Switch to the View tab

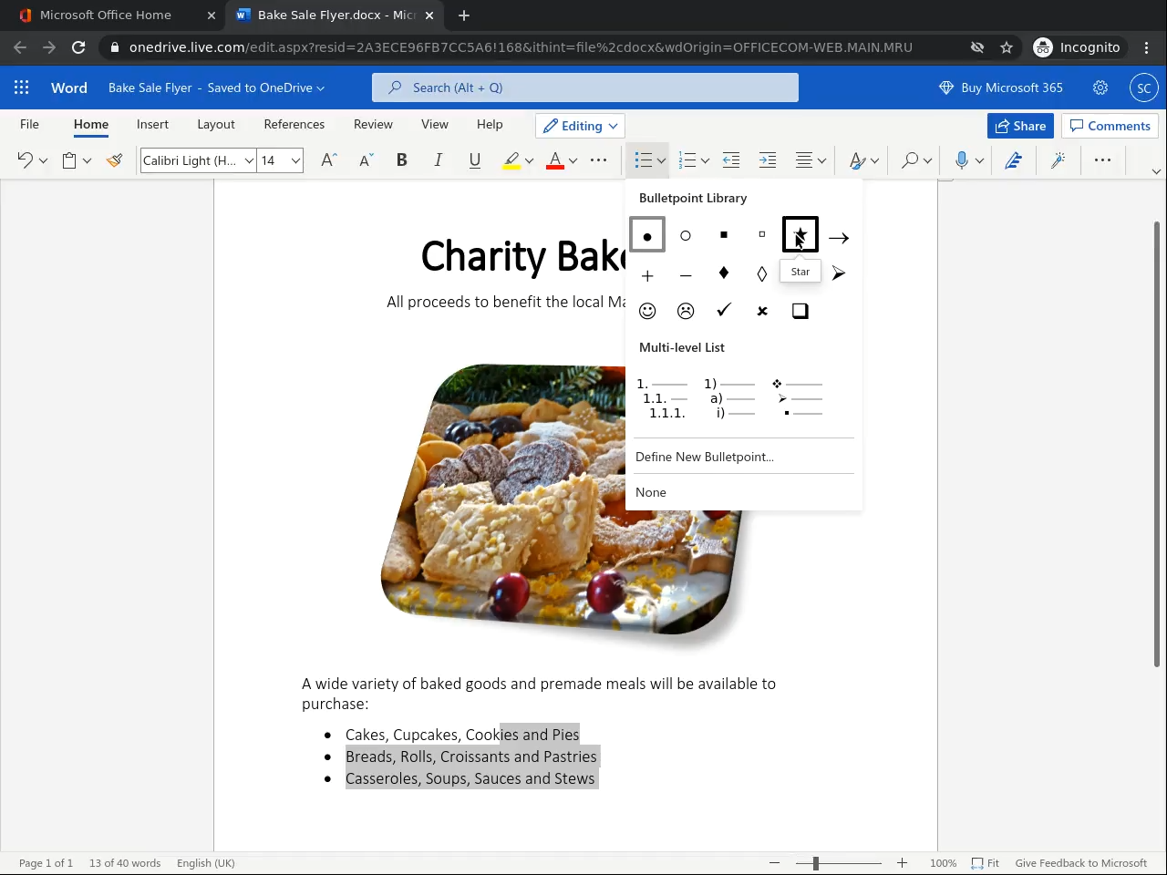tap(435, 124)
